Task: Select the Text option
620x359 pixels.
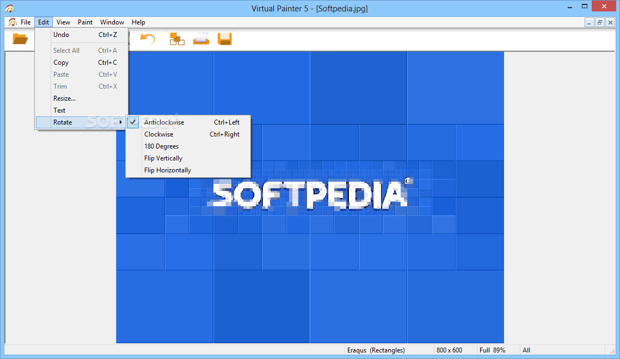Action: (59, 110)
